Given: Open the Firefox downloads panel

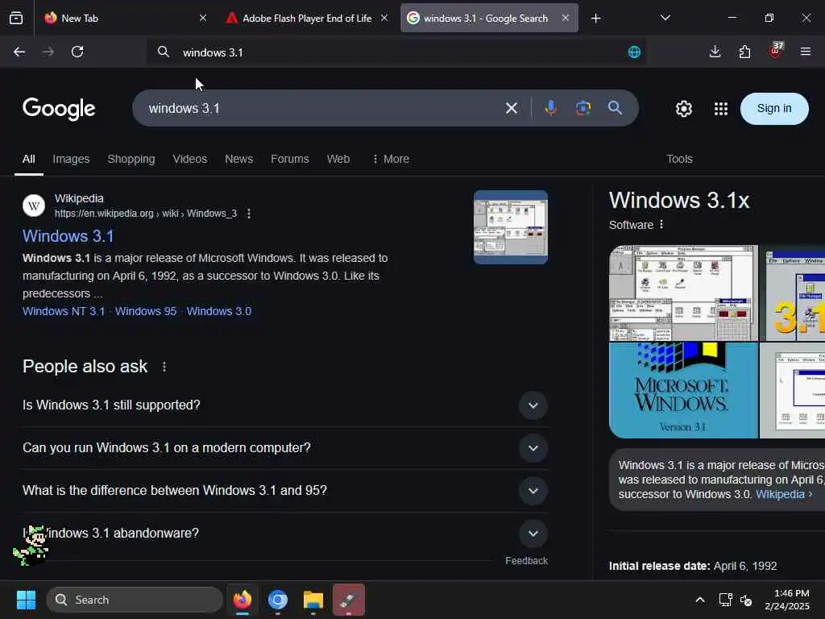Looking at the screenshot, I should tap(715, 52).
